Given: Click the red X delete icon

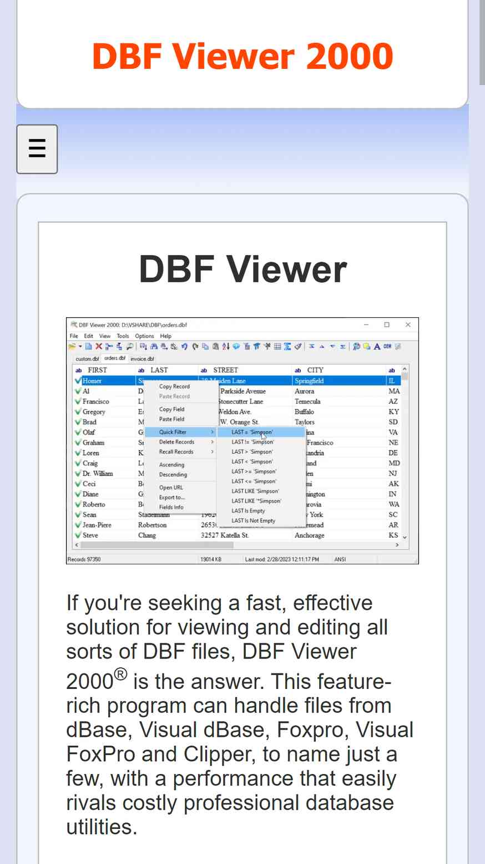Looking at the screenshot, I should point(99,346).
